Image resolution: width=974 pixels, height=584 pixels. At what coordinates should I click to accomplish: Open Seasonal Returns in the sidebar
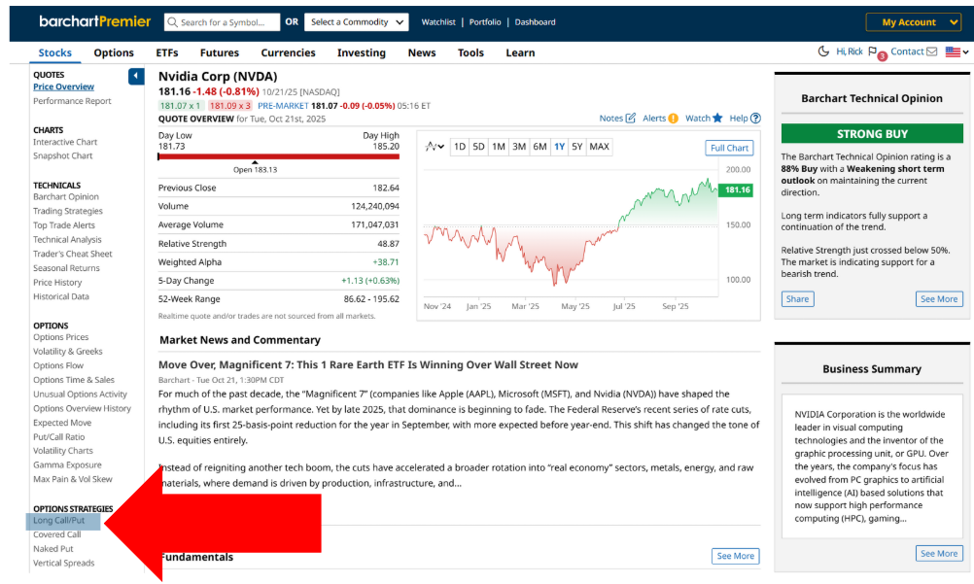[66, 268]
